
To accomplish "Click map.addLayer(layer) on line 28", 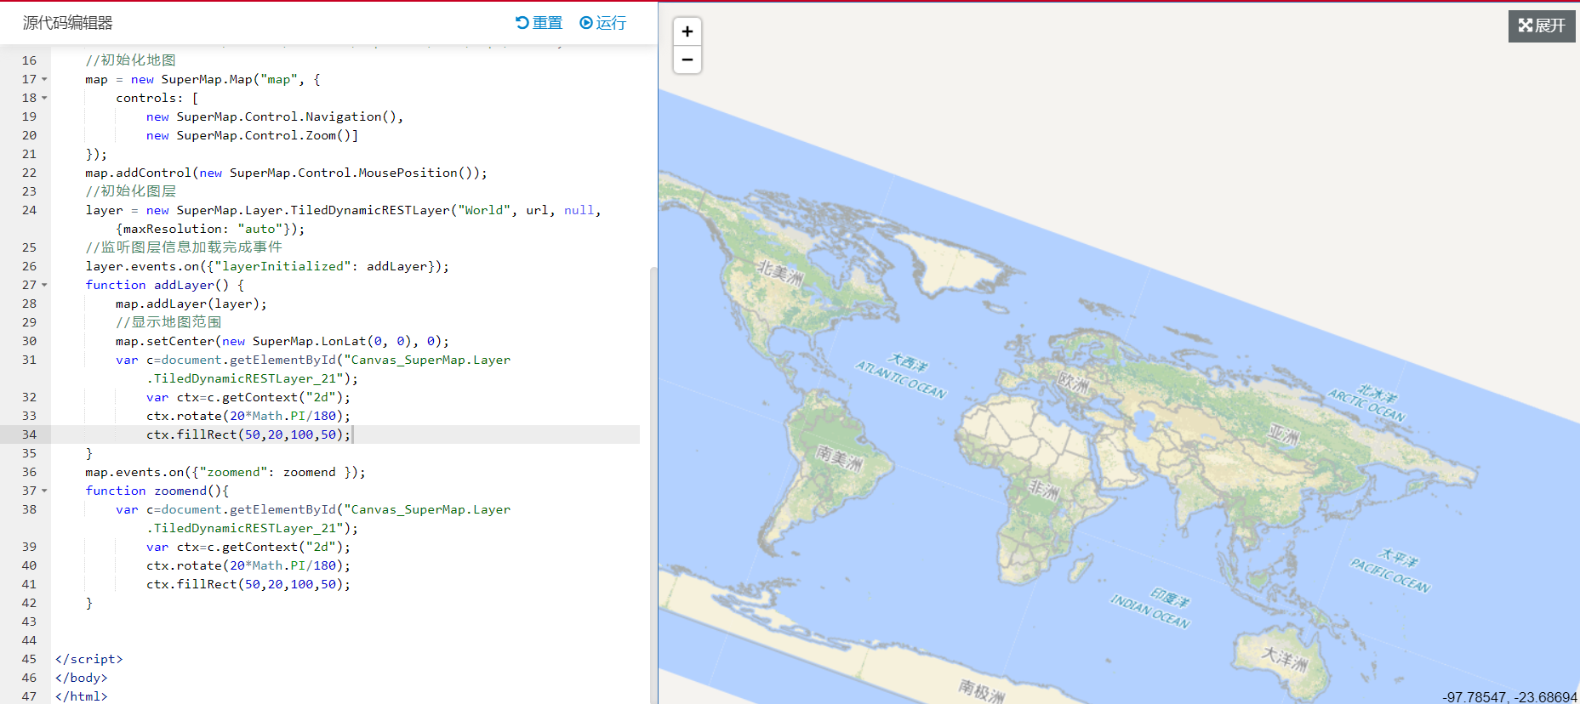I will click(191, 304).
